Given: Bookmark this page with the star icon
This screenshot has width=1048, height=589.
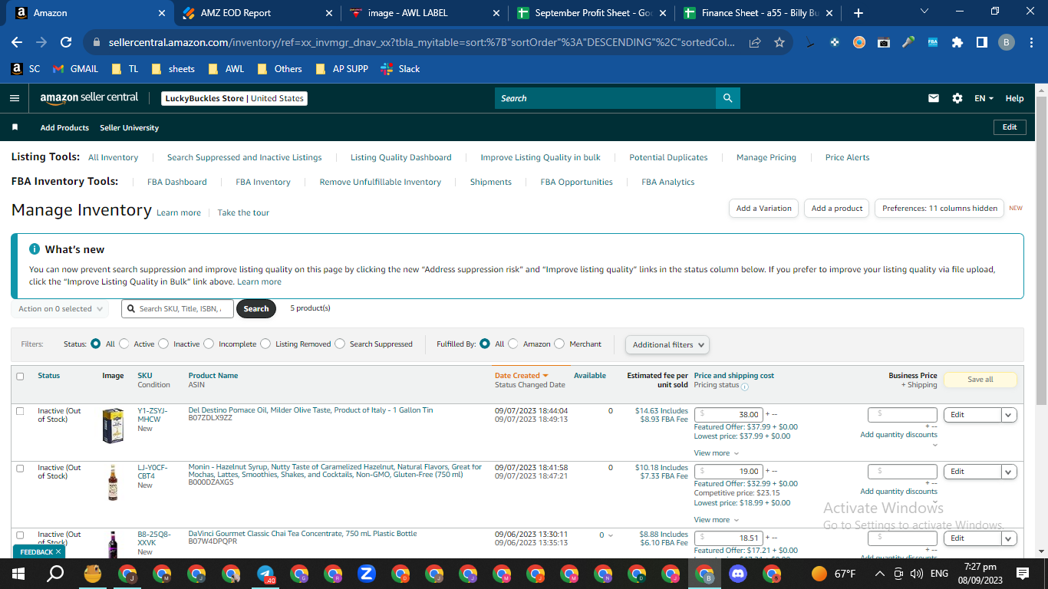Looking at the screenshot, I should click(x=779, y=43).
